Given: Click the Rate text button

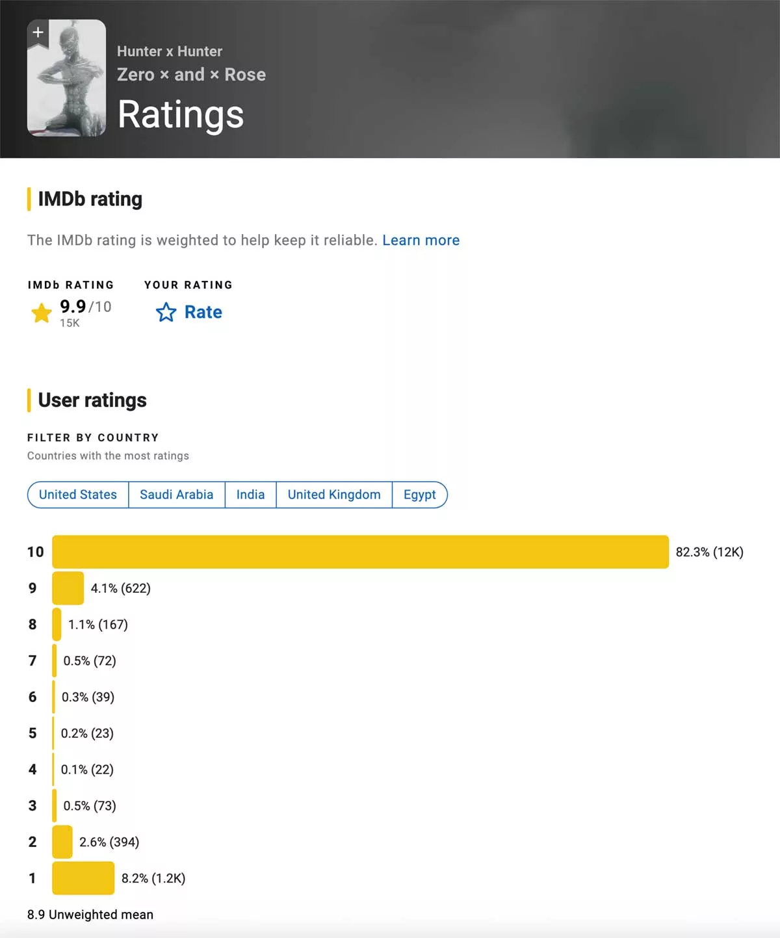Looking at the screenshot, I should pyautogui.click(x=203, y=313).
